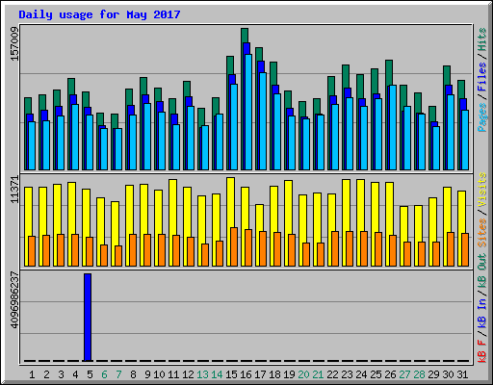Screen dimensions: 493x385
Task: Click day label 31 on the x-axis
Action: (462, 374)
